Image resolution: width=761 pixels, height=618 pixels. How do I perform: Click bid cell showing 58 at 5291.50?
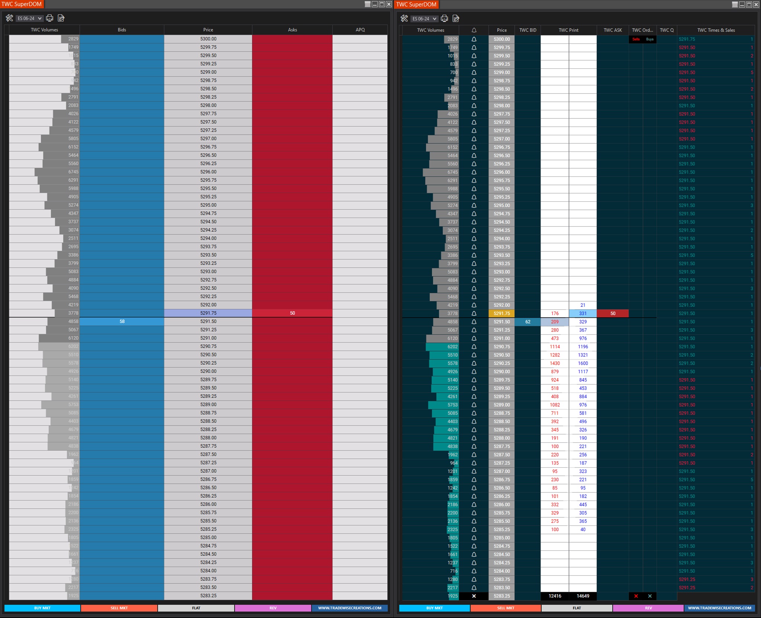pyautogui.click(x=122, y=321)
